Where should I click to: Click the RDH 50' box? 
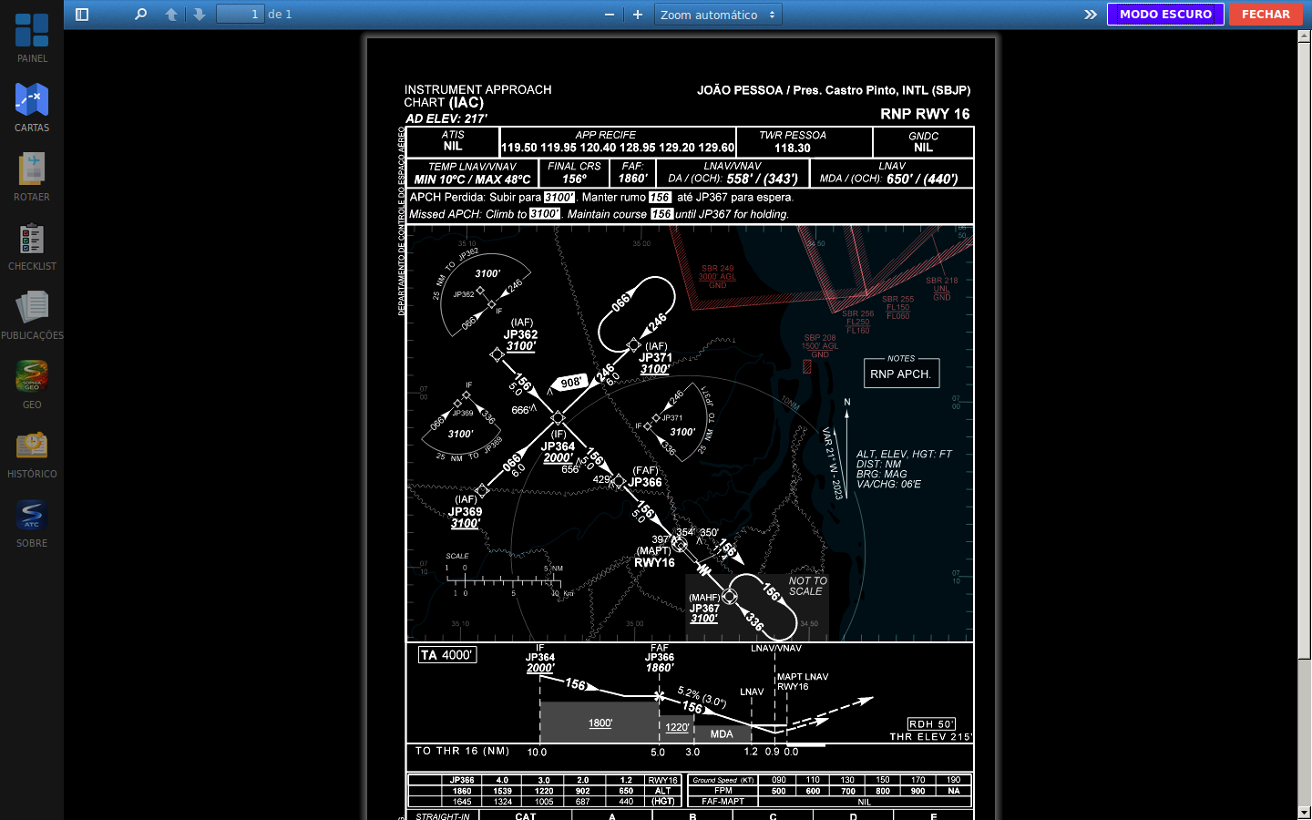931,724
